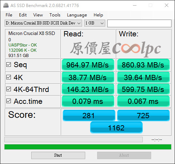Click the AS SSD Benchmark title bar icon
Screen dimensions: 175x164
(x=6, y=5)
